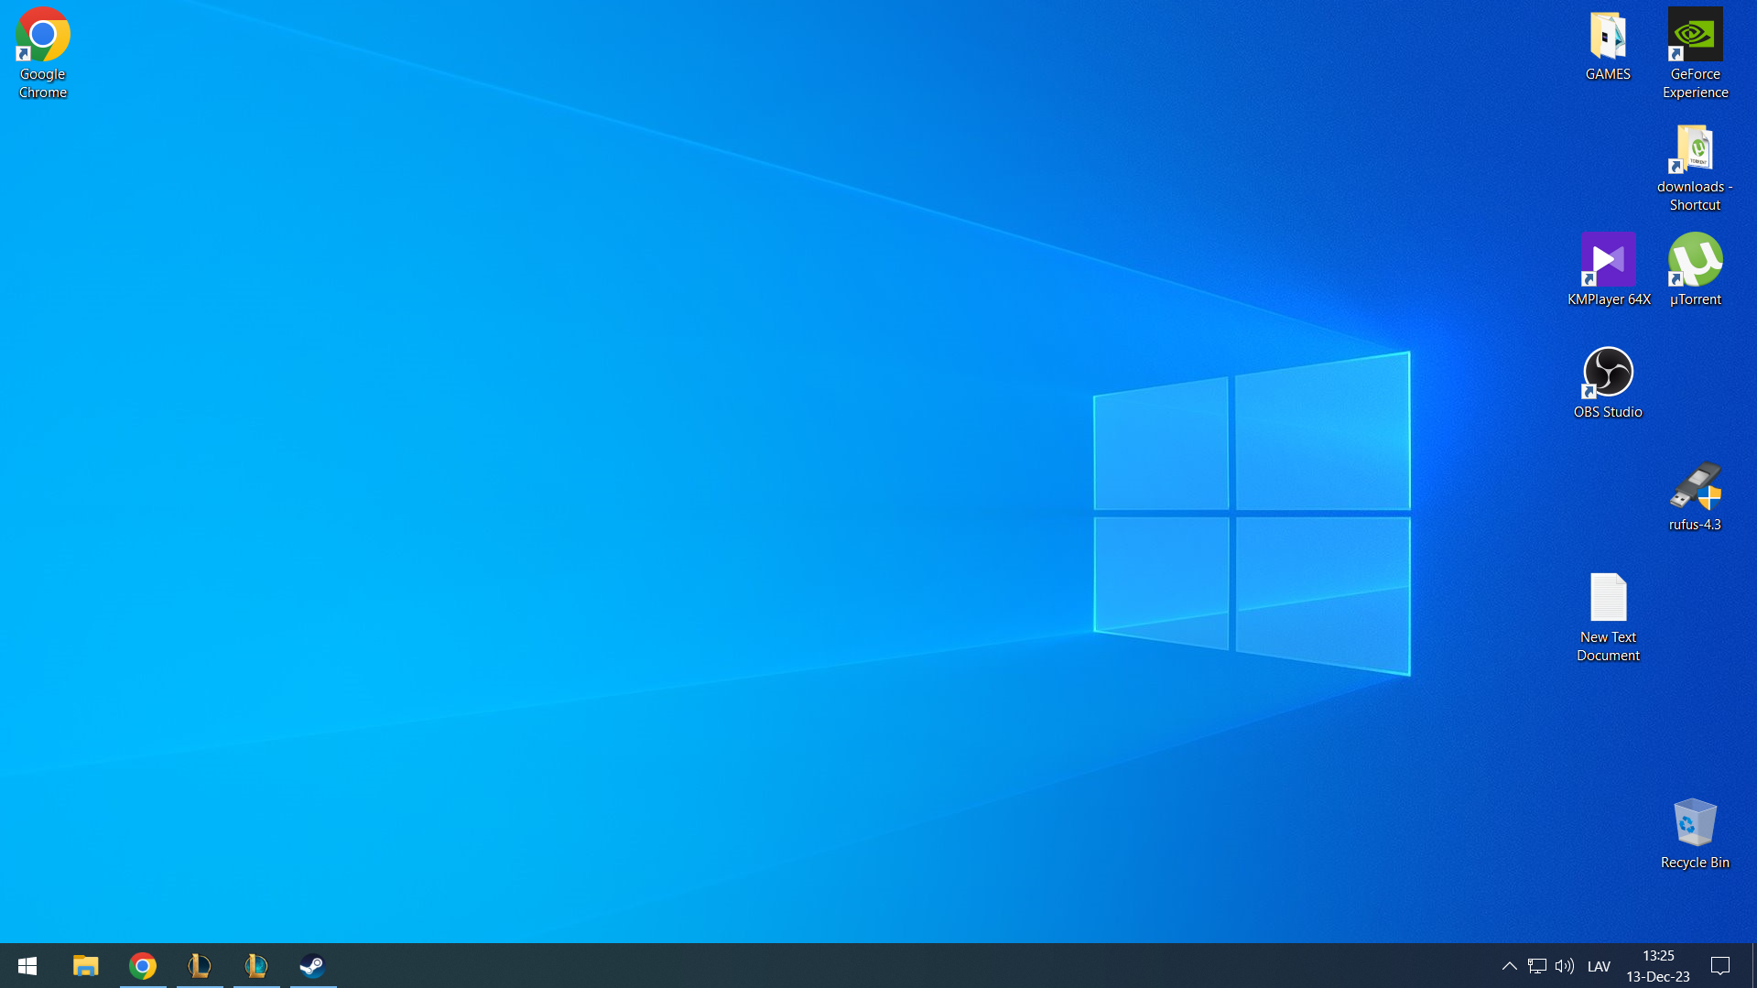This screenshot has width=1757, height=988.
Task: Show hidden system tray icons
Action: (x=1510, y=966)
